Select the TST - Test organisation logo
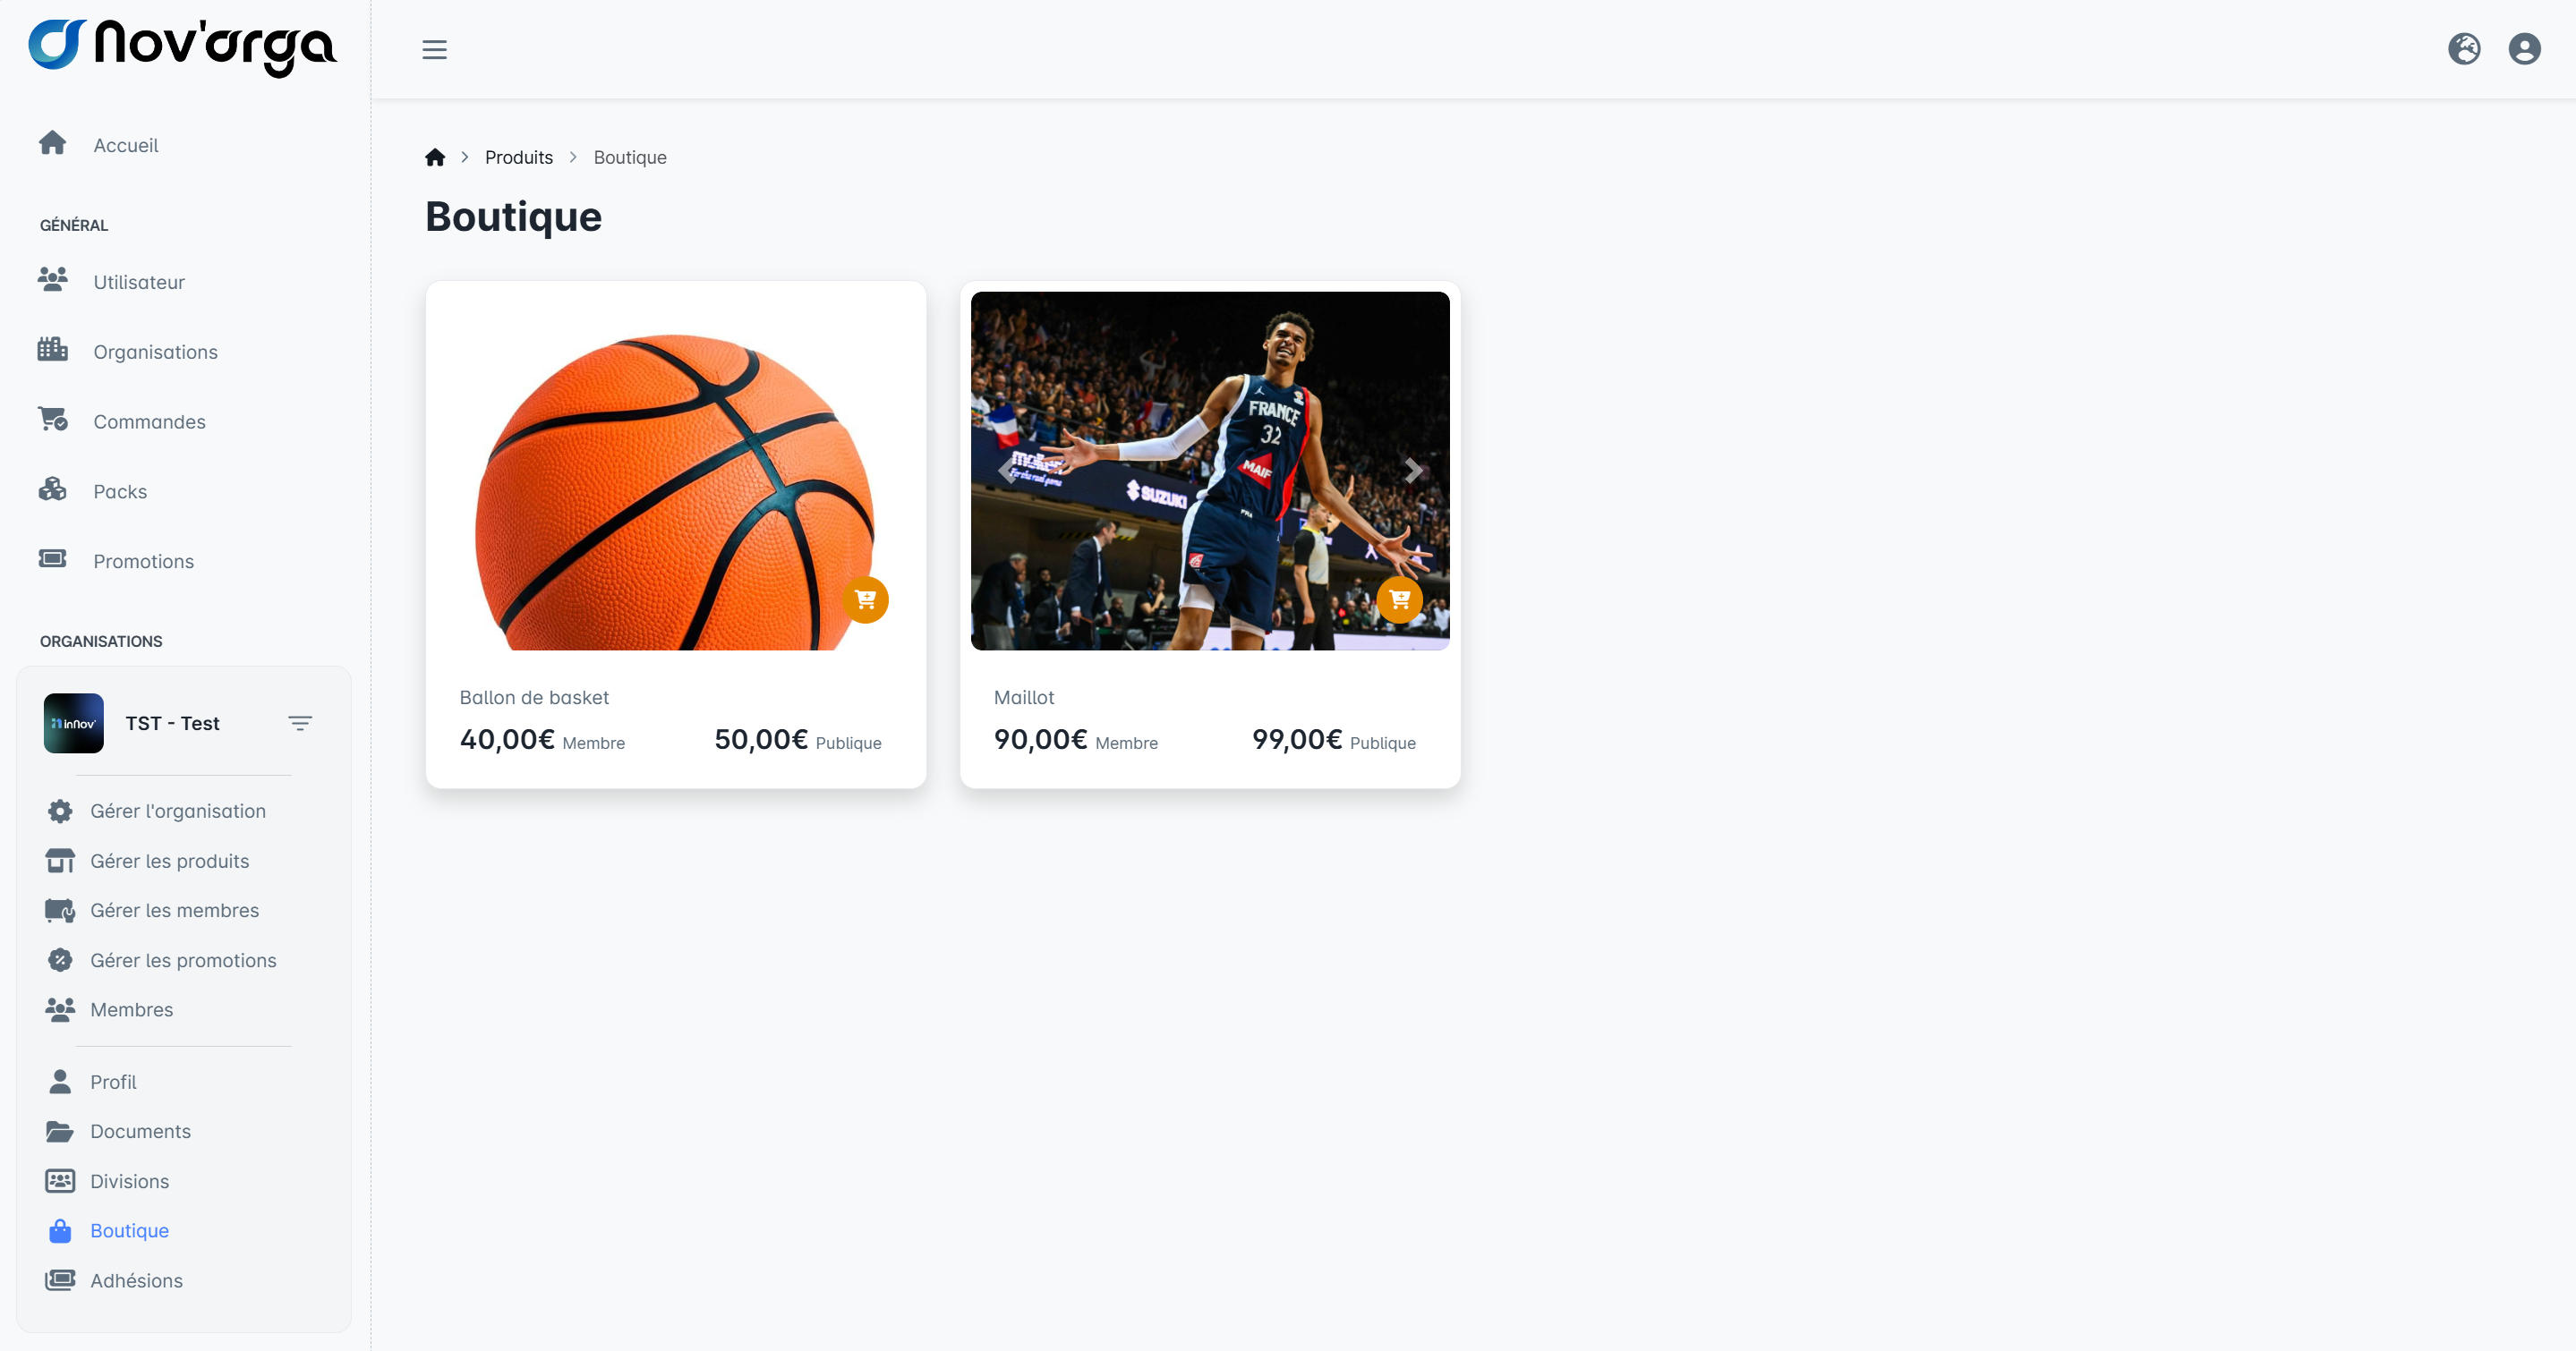The height and width of the screenshot is (1351, 2576). click(73, 722)
